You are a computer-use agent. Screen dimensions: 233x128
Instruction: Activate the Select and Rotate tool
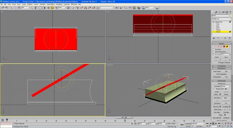pos(52,8)
